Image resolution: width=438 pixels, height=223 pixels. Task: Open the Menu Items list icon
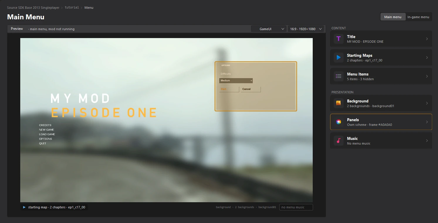(x=339, y=76)
